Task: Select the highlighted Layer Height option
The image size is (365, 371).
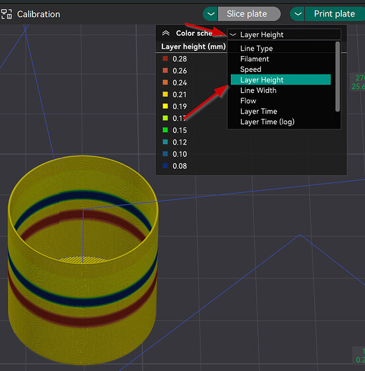Action: point(281,80)
